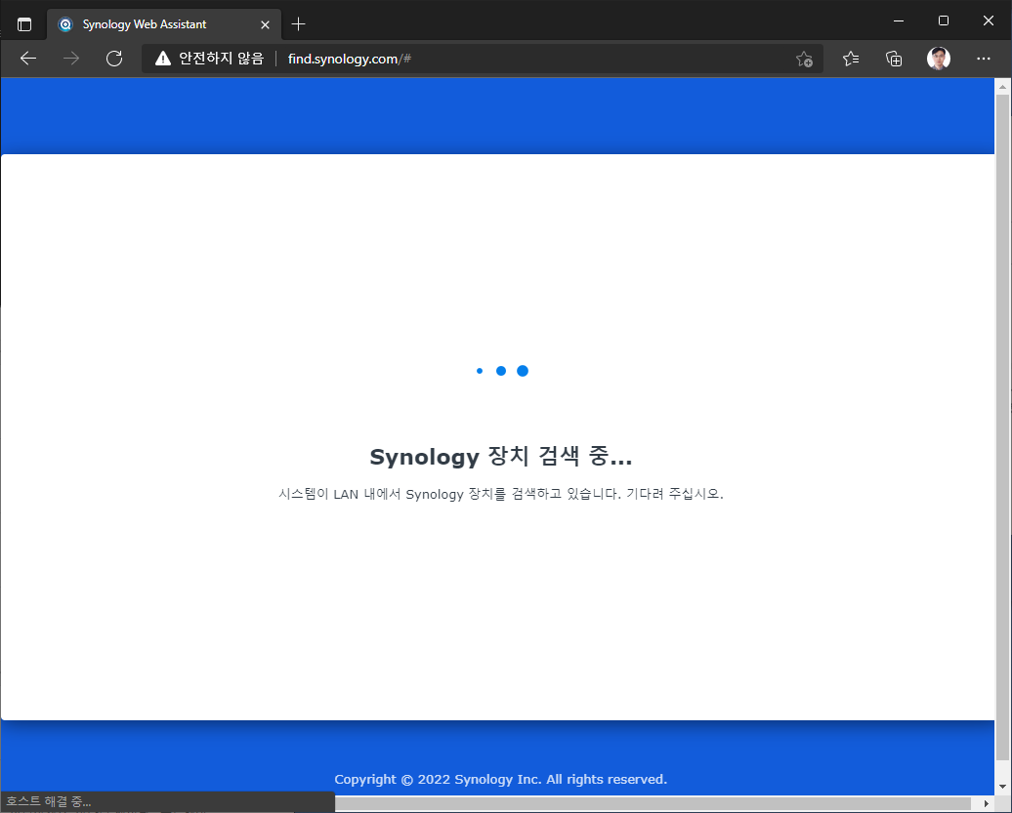
Task: Open the favorites list
Action: coord(851,59)
